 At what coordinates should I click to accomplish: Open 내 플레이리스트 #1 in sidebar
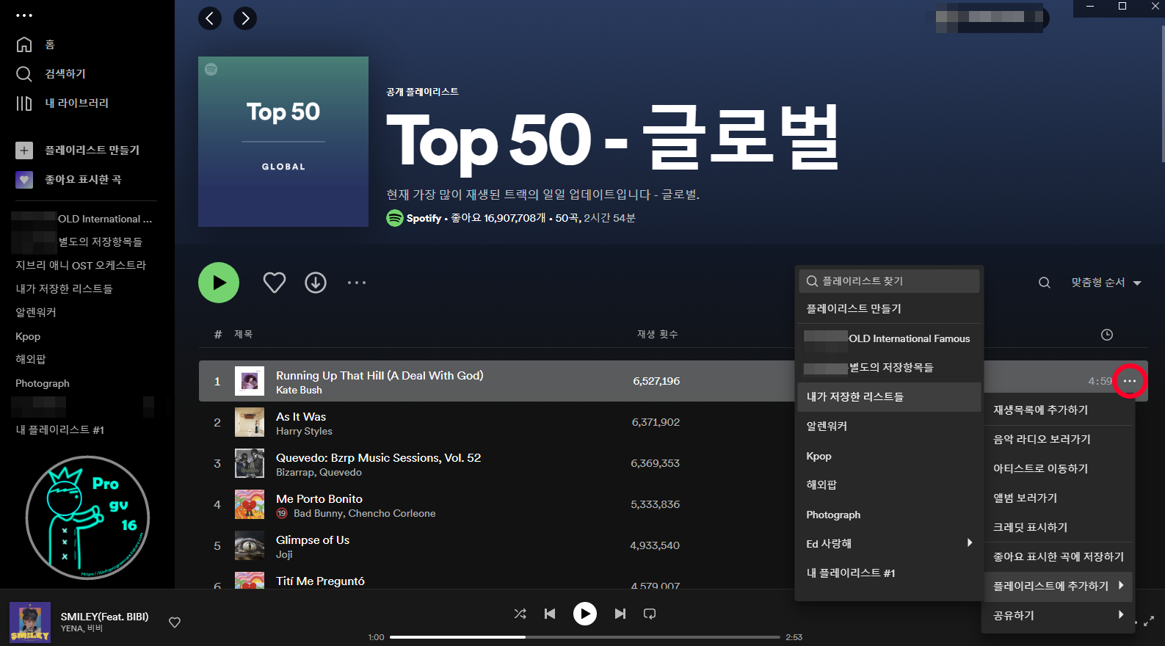click(60, 430)
